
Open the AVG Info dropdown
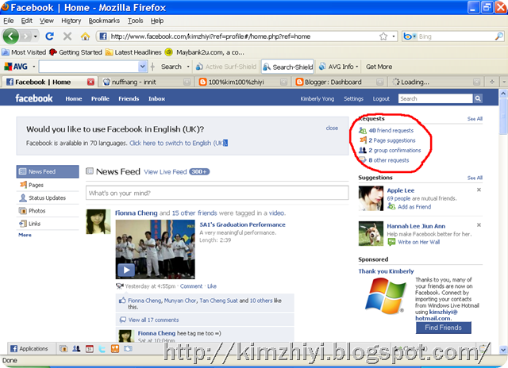339,67
